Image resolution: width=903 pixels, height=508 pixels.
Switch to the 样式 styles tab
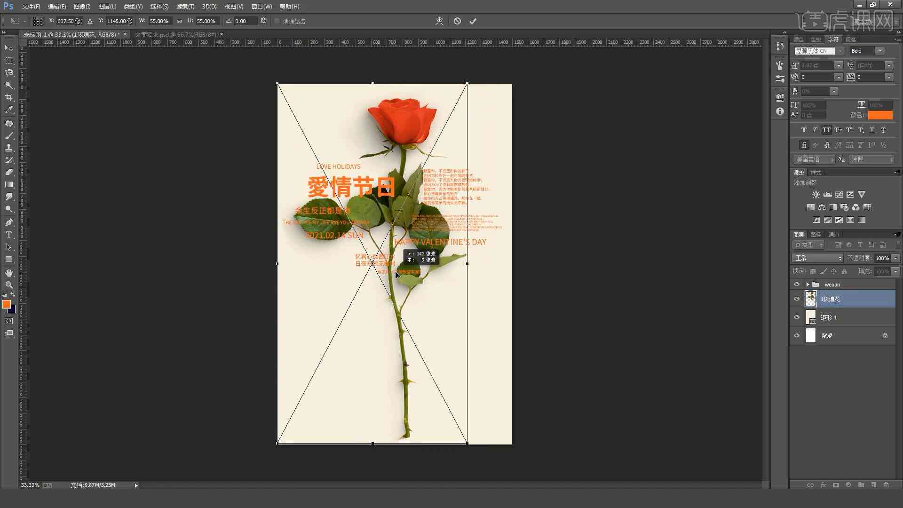[816, 173]
